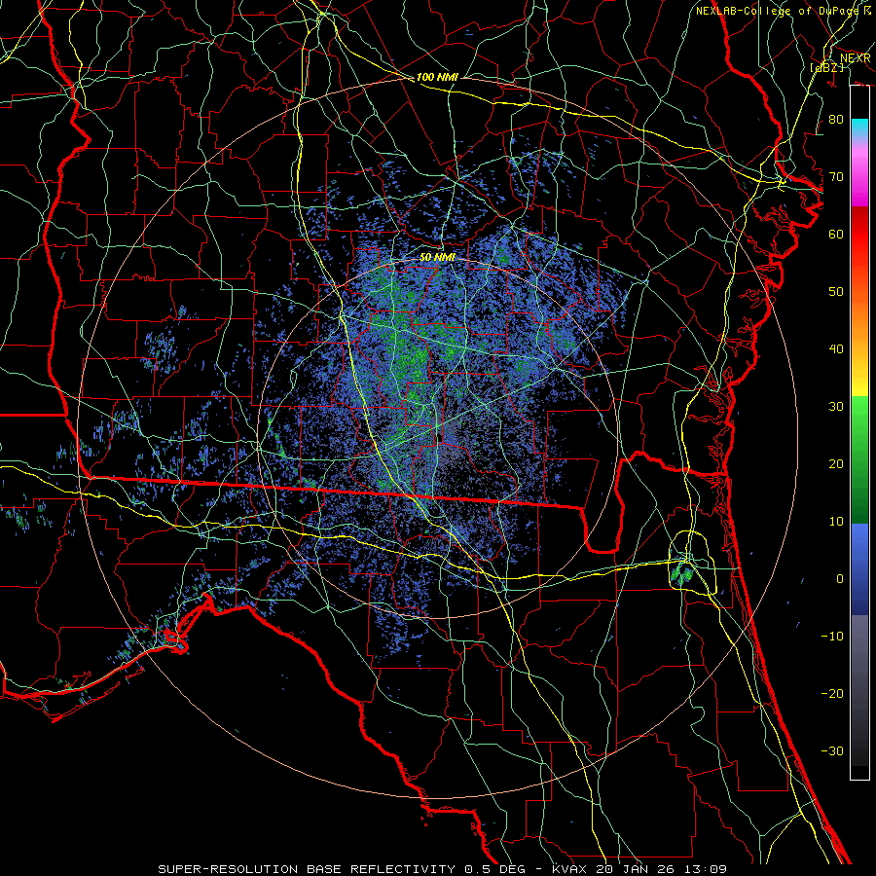Click the -30 value on the dBZ scale

point(832,750)
